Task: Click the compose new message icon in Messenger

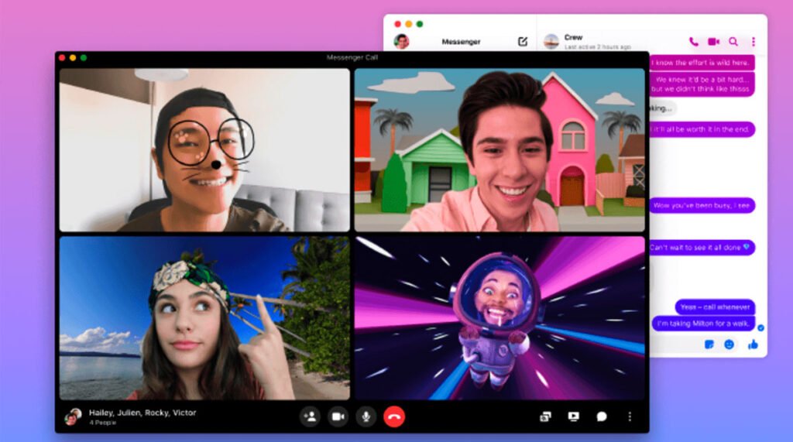Action: (523, 42)
